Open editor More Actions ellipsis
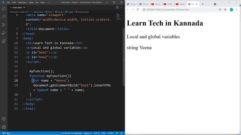 pyautogui.click(x=121, y=7)
